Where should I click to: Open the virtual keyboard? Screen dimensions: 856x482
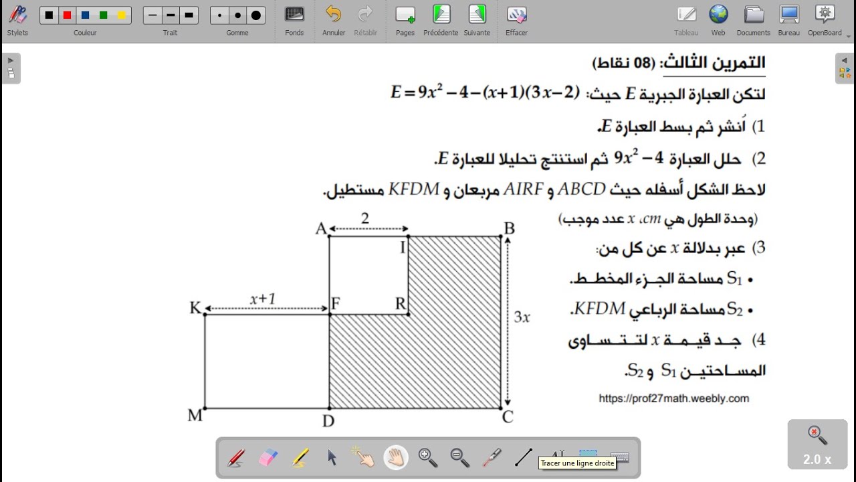pyautogui.click(x=621, y=457)
